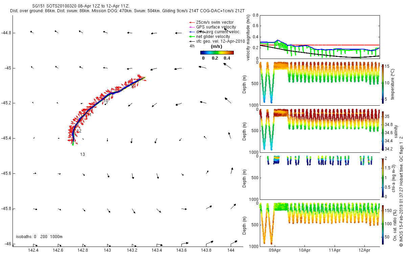The height and width of the screenshot is (254, 406).
Task: Click the "chl-a (mg m-3)" colorbar label
Action: click(x=393, y=178)
